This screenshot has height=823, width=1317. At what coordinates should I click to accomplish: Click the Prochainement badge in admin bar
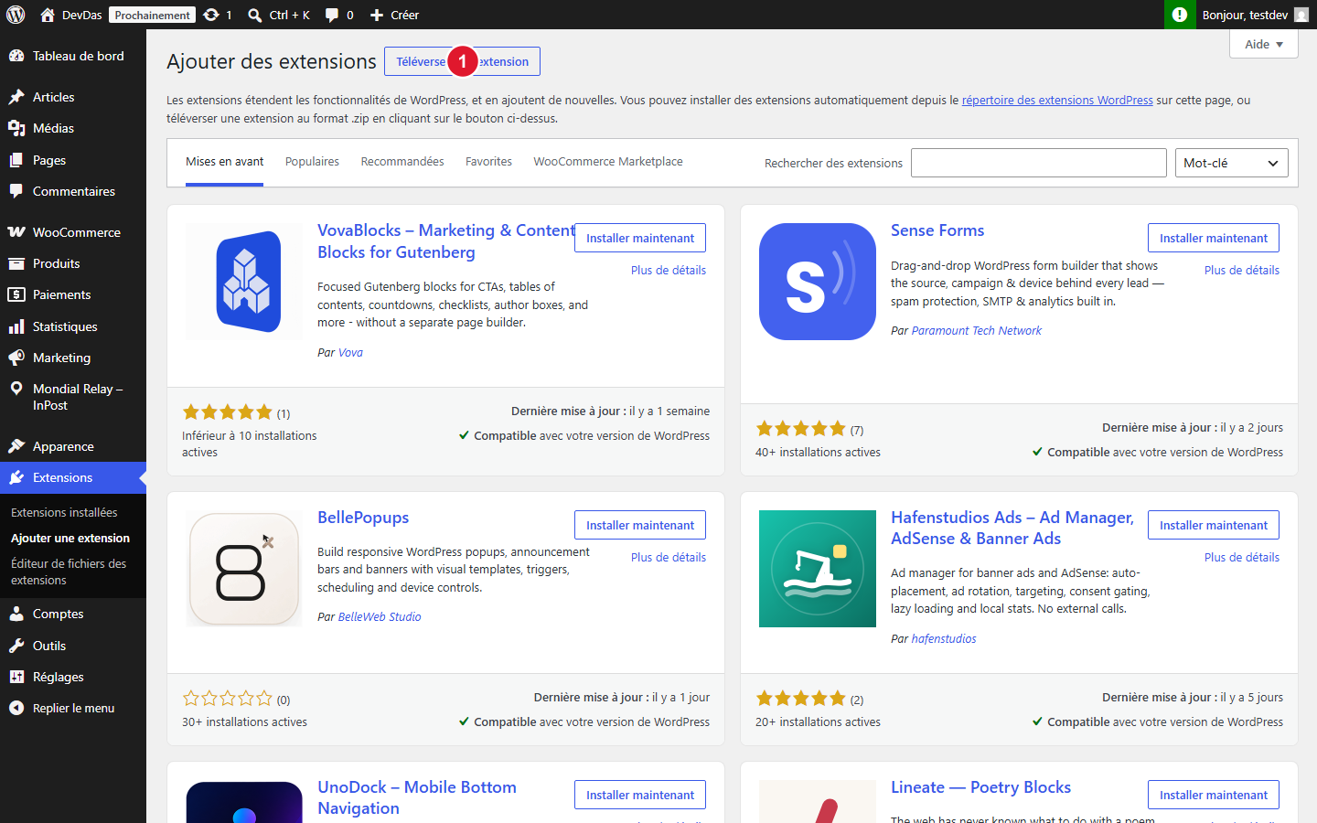pos(153,15)
